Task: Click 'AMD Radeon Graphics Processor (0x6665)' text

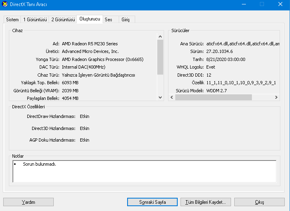Action: 103,59
